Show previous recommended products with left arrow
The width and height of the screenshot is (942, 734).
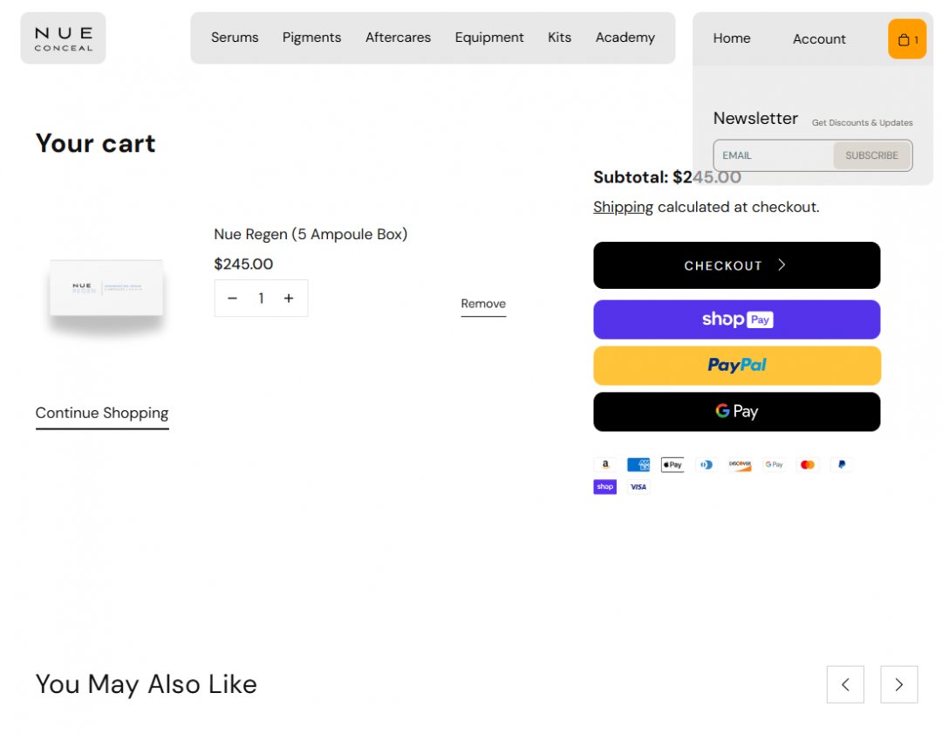point(844,684)
